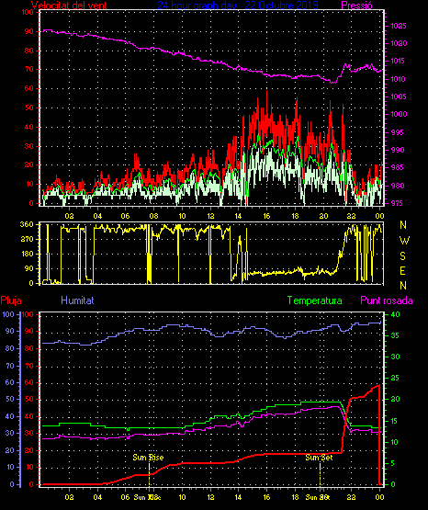Click the 1025 pressure axis value
The height and width of the screenshot is (510, 428).
399,26
